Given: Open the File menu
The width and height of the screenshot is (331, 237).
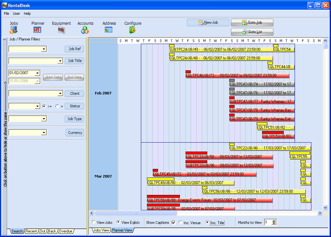Looking at the screenshot, I should [6, 13].
